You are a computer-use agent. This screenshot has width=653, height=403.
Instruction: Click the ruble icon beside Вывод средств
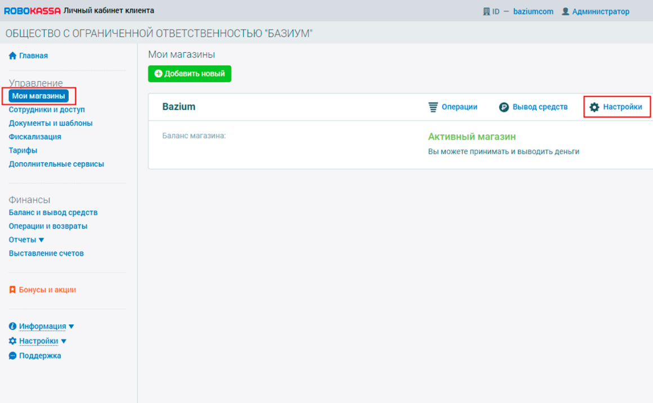(x=504, y=108)
